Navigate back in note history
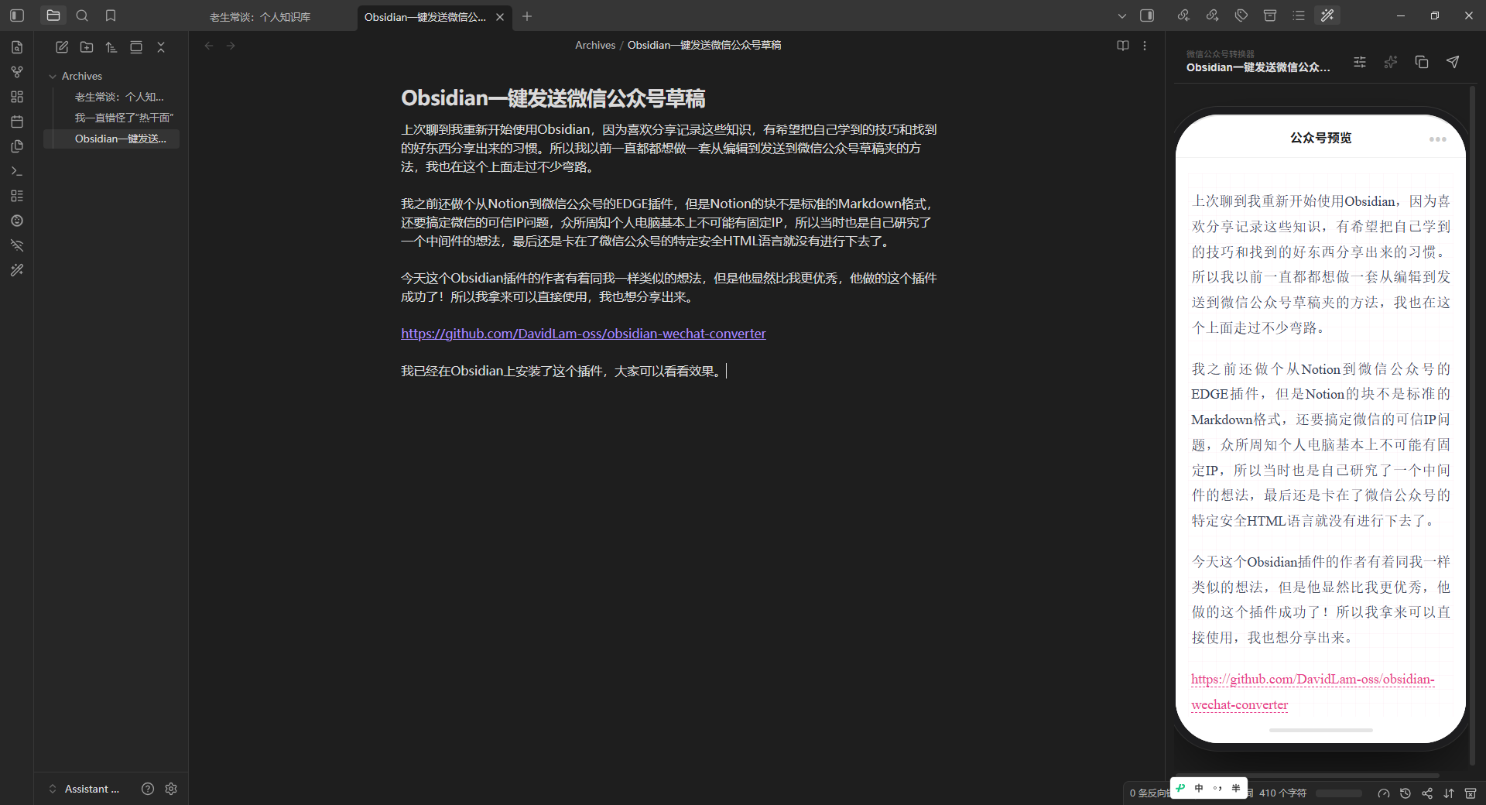 pos(209,46)
